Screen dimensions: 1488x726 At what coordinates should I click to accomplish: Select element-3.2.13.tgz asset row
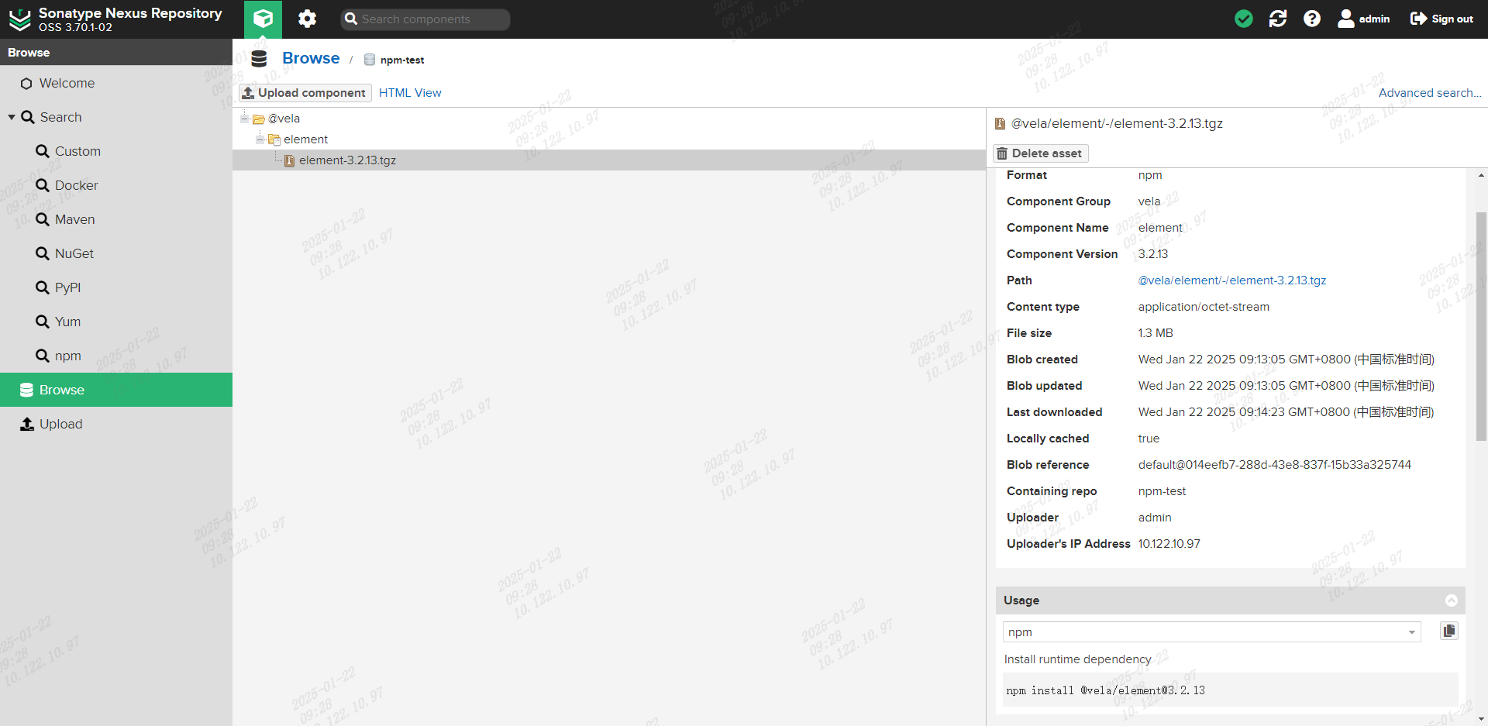coord(609,160)
